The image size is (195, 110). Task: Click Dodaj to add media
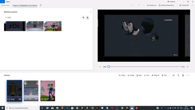pyautogui.click(x=8, y=17)
